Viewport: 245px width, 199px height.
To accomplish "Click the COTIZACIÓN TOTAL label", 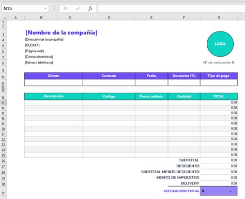I will click(x=181, y=191).
